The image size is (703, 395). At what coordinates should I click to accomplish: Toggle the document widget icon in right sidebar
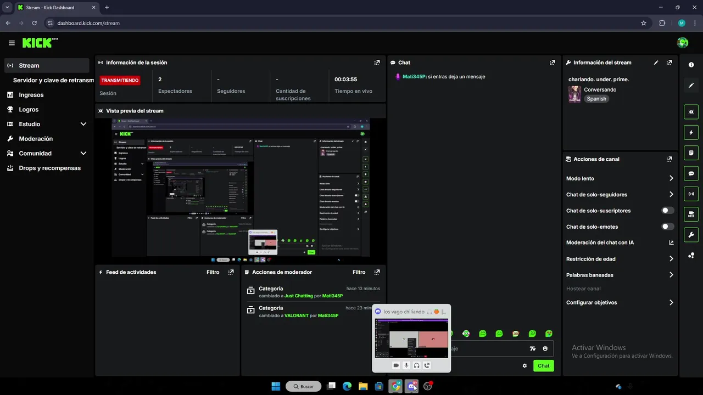[x=691, y=153]
